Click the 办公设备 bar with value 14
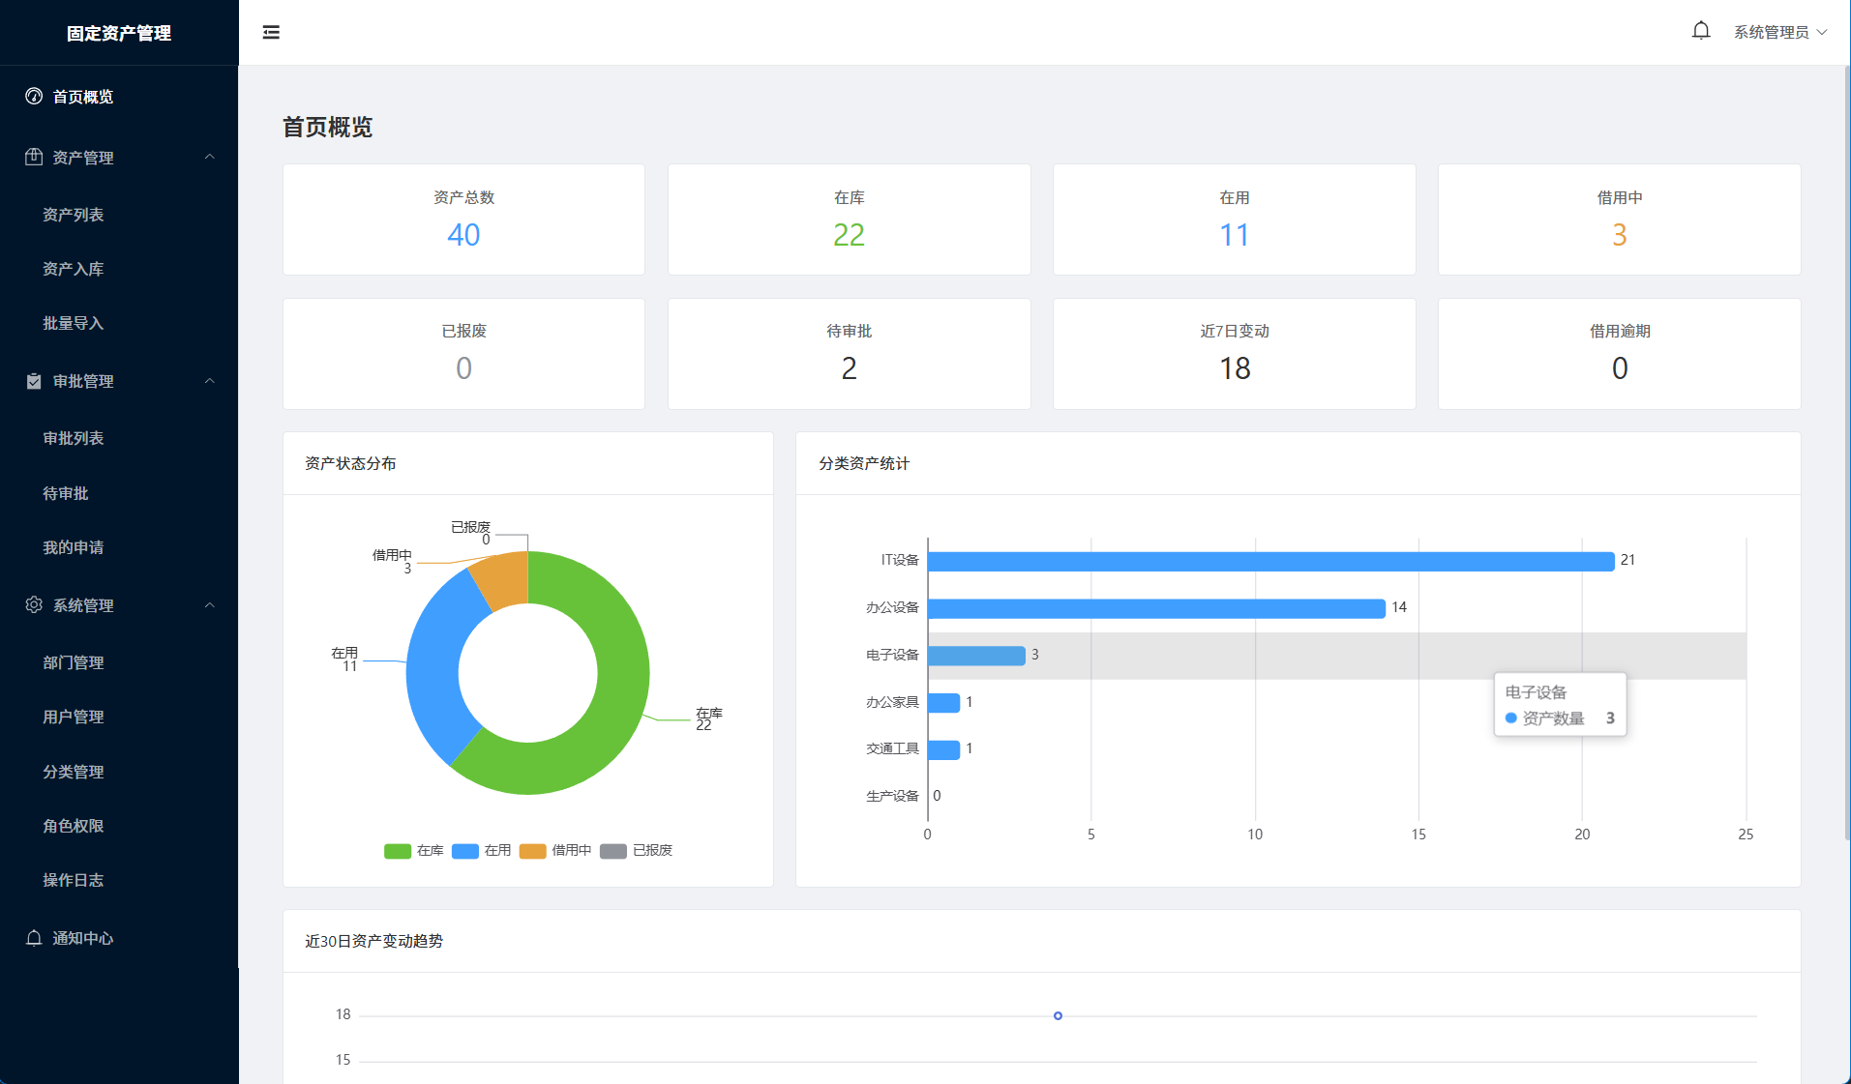Screen dimensions: 1851x1084 point(1156,608)
